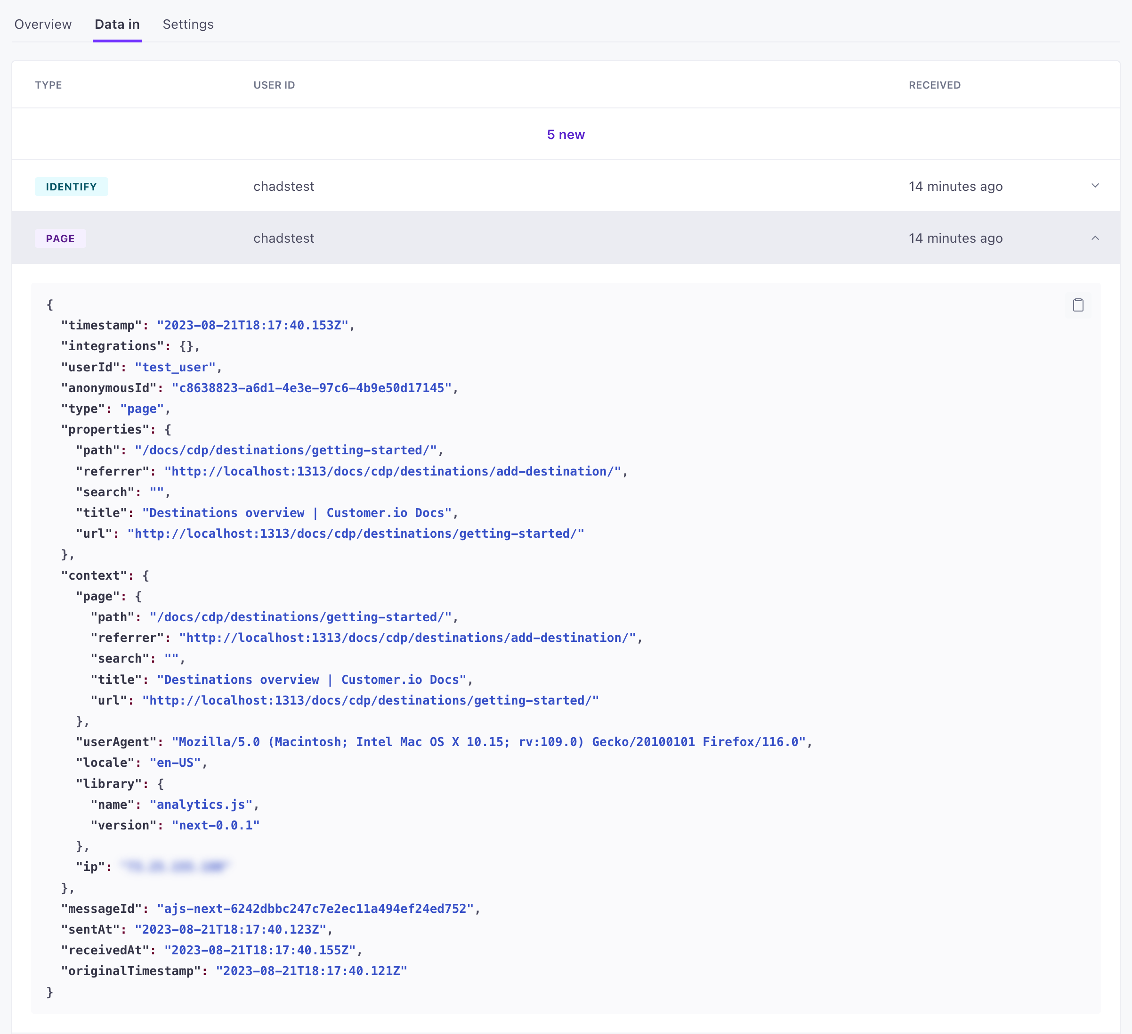Click the messageId ajs-next value
Viewport: 1132px width, 1034px height.
[x=315, y=909]
